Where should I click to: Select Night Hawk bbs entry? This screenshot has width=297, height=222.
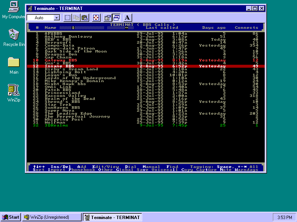point(146,84)
